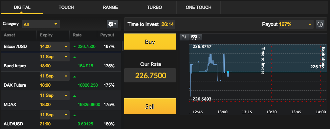Expand the Bund future 11 Sep expiry
The height and width of the screenshot is (129, 330).
point(55,57)
